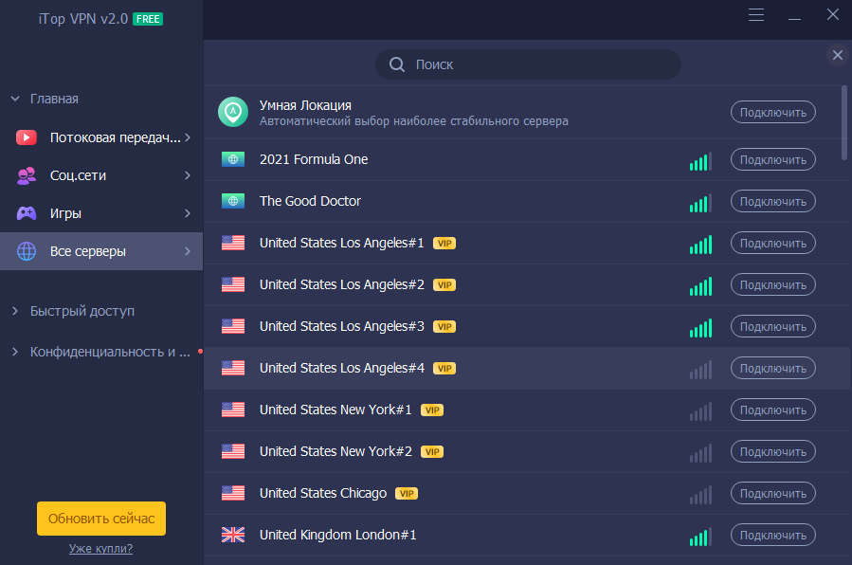Connect to United States Los Angeles#1
Image resolution: width=852 pixels, height=565 pixels.
point(772,244)
